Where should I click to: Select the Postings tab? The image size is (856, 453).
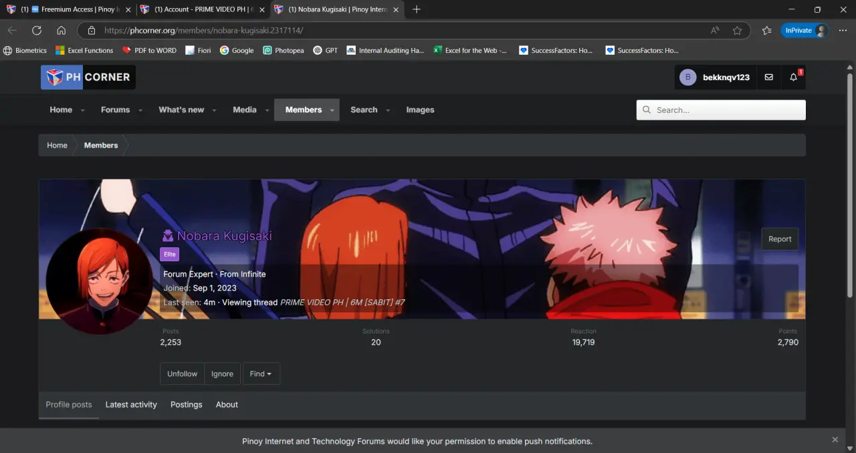(186, 405)
